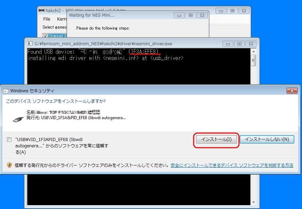Screen dimensions: 302x209
Task: Click the nesmini_driver.exe console window icon
Action: coord(30,44)
